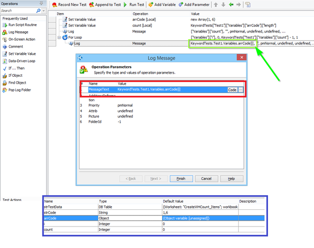Click Record New Test in toolbar
314x248 pixels.
pyautogui.click(x=69, y=5)
